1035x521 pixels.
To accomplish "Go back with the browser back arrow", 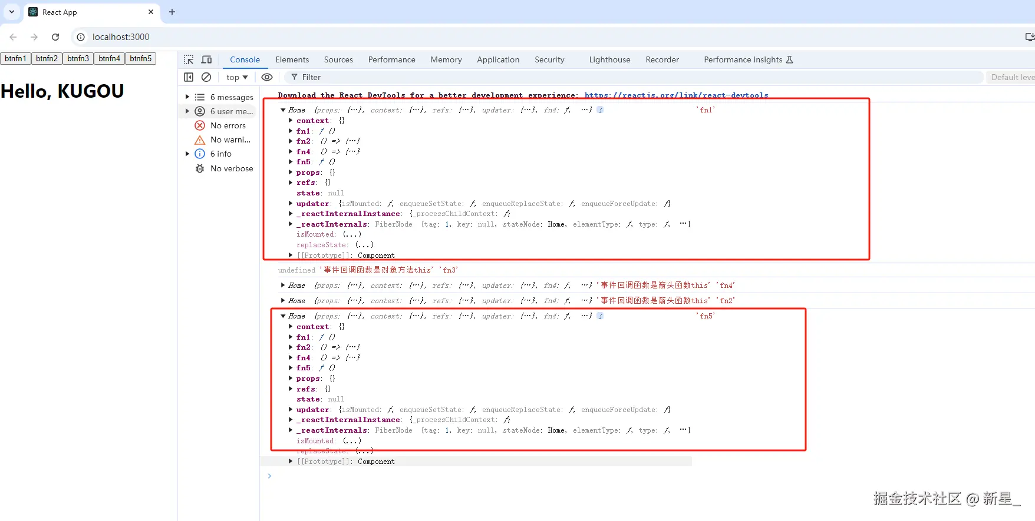I will pos(13,36).
